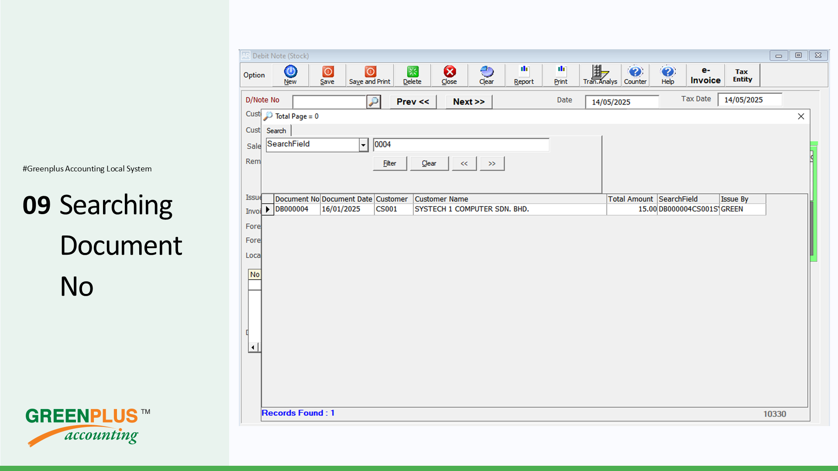Click the Clear button in search popup
This screenshot has height=471, width=838.
click(429, 164)
